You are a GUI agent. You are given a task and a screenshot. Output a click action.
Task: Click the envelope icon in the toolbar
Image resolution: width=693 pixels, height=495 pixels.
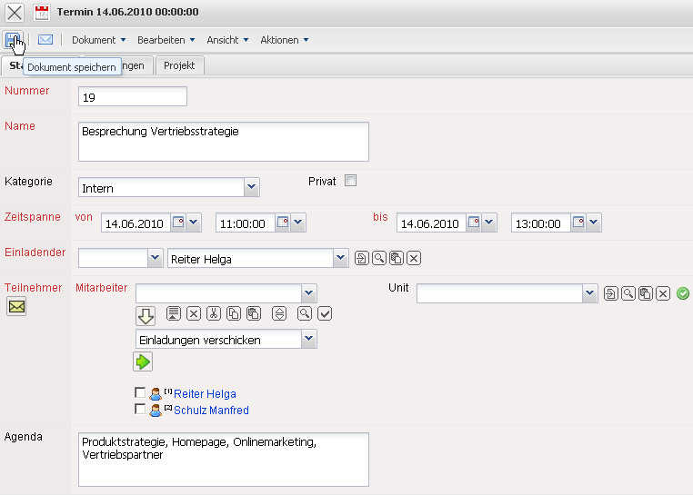coord(45,40)
